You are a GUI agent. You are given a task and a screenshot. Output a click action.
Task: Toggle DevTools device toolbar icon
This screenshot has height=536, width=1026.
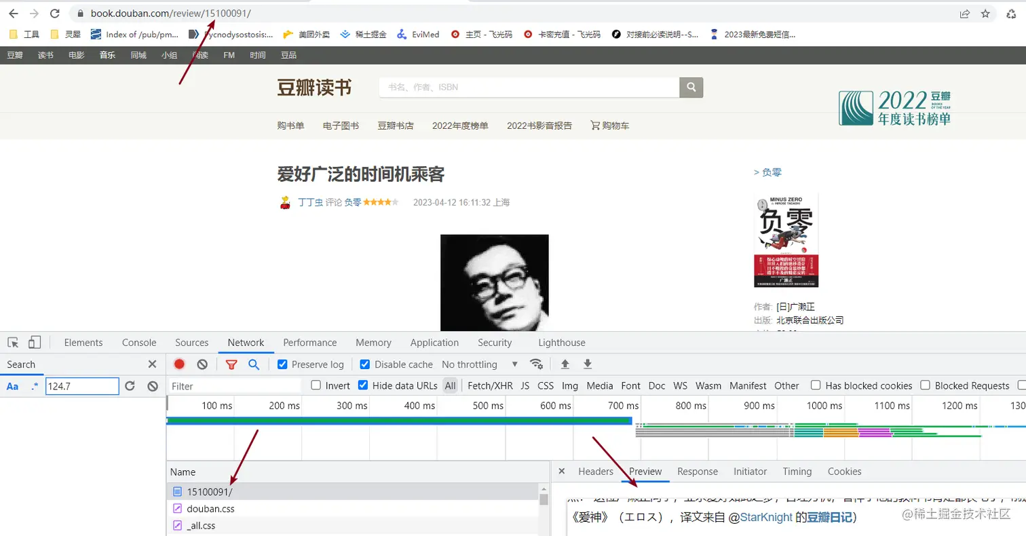(x=35, y=343)
